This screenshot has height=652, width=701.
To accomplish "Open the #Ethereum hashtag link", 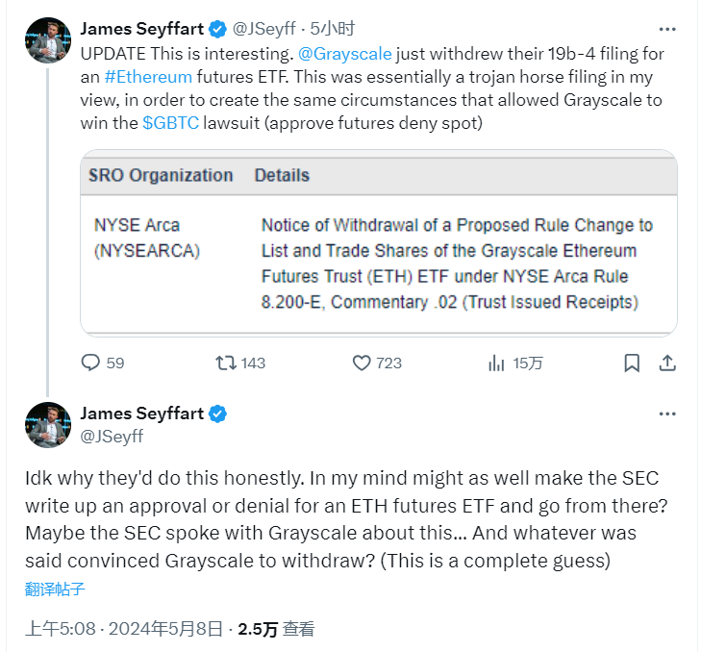I will 147,77.
